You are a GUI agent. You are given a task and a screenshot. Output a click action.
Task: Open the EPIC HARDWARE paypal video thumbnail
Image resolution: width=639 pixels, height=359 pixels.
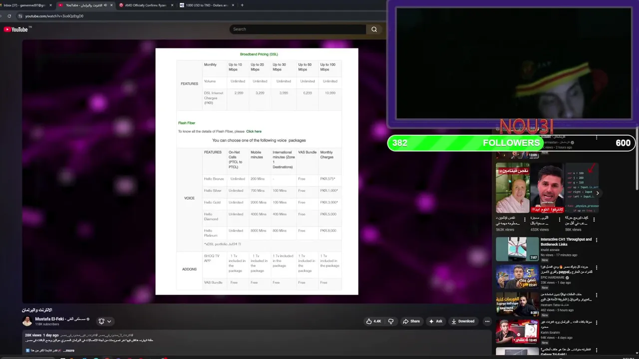click(517, 277)
